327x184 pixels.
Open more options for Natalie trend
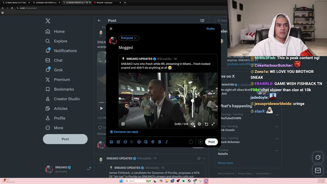[x=277, y=150]
